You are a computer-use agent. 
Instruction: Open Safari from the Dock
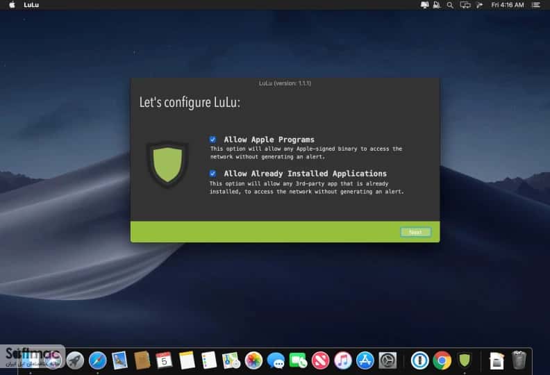click(x=97, y=360)
